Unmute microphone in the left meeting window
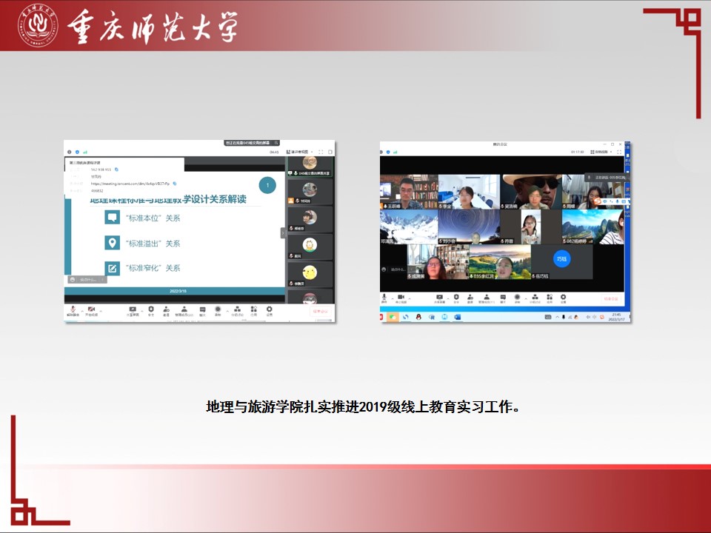 tap(73, 310)
